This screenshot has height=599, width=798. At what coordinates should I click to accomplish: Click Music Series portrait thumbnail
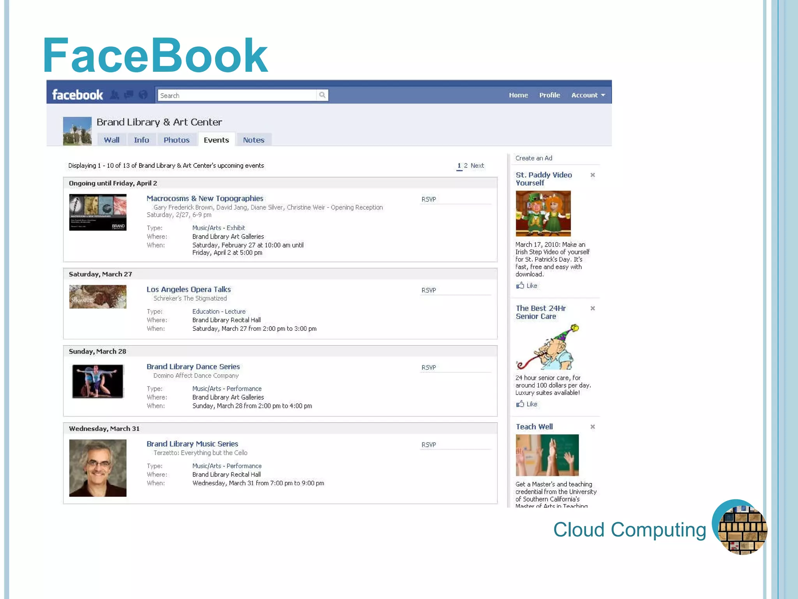98,468
